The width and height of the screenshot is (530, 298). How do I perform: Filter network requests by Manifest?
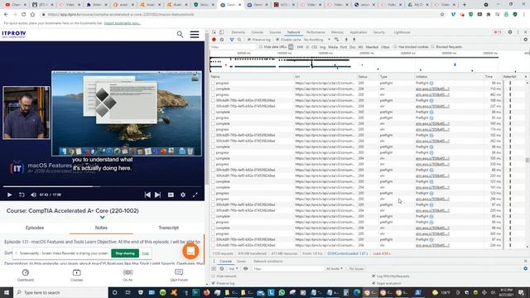(372, 47)
